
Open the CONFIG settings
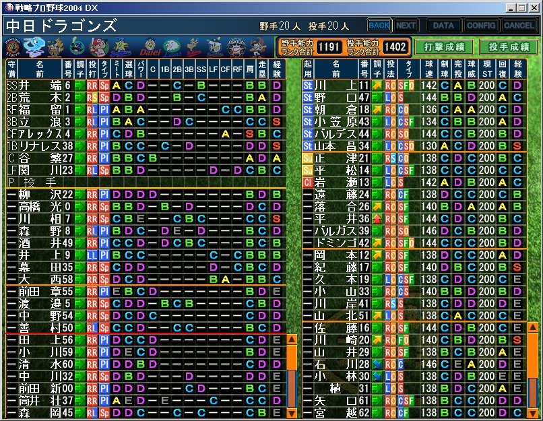pos(481,26)
